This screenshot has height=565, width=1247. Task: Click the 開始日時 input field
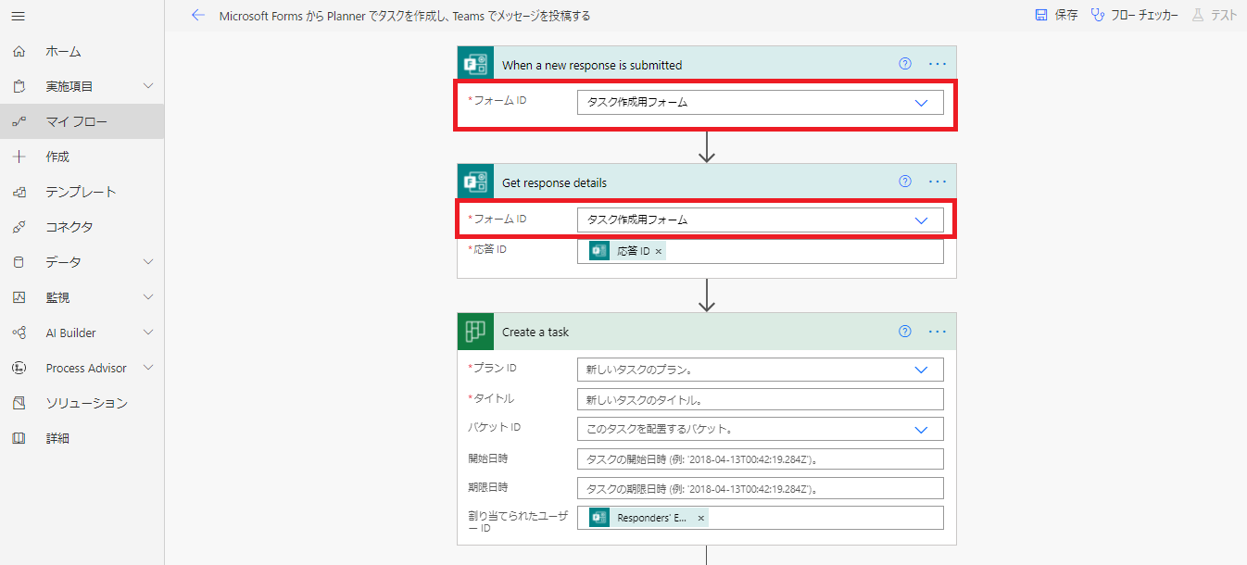tap(760, 459)
